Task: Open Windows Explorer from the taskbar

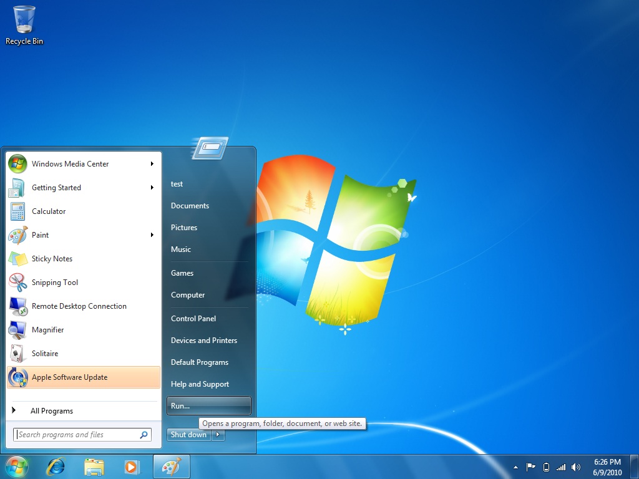Action: [94, 467]
